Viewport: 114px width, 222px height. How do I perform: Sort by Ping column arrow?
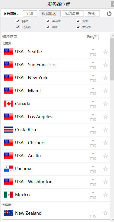point(96,36)
